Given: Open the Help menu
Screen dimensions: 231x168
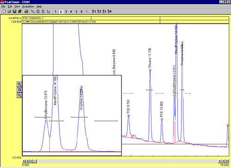Looking at the screenshot, I should coord(39,6).
